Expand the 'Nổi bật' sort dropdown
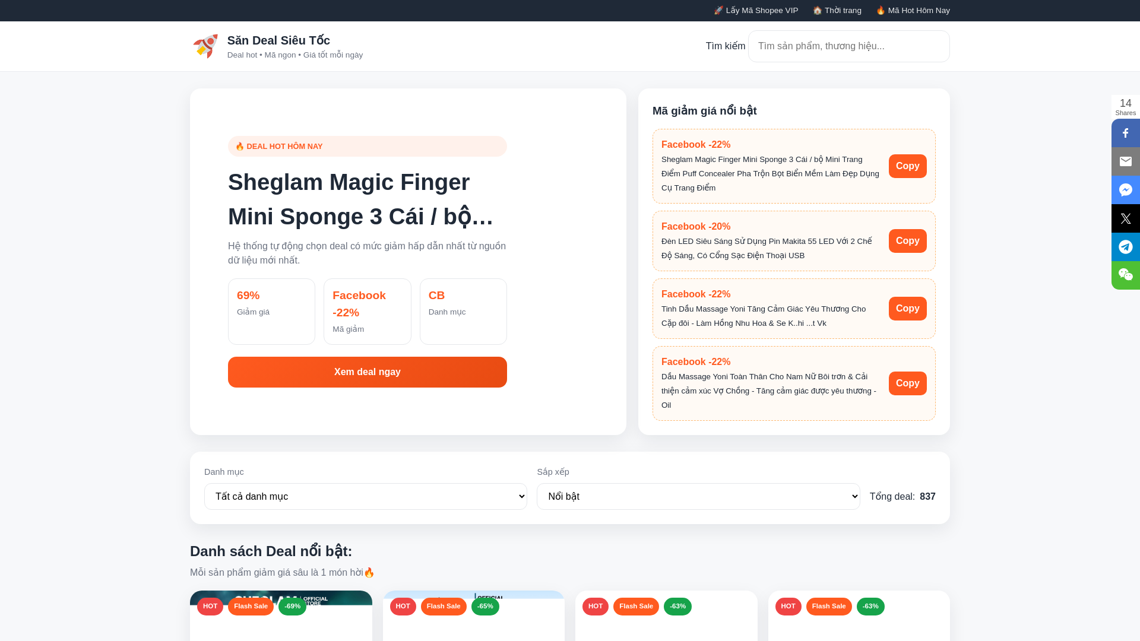 698,497
